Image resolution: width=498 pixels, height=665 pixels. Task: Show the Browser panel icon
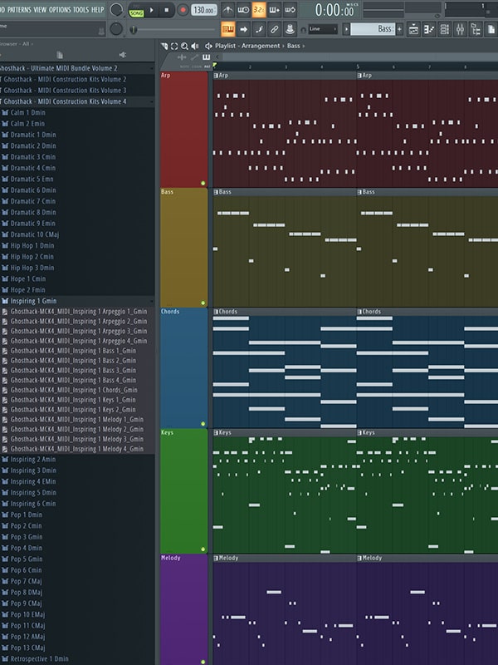476,29
